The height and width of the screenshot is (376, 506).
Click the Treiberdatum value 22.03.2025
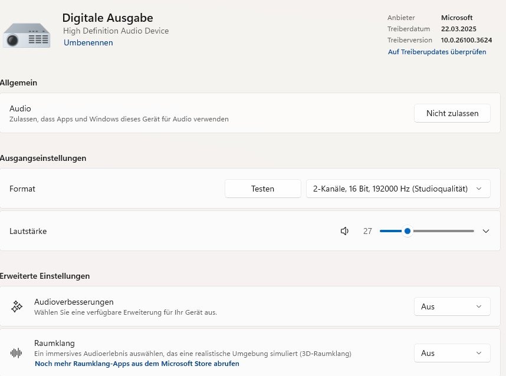click(458, 29)
